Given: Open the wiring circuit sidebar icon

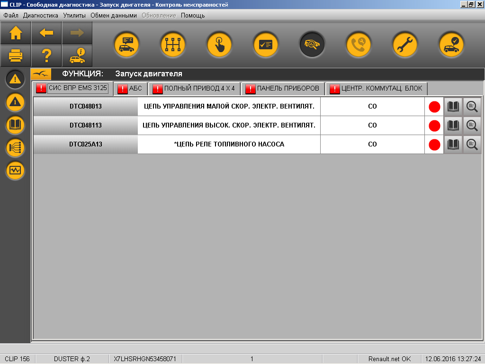Looking at the screenshot, I should 15,147.
